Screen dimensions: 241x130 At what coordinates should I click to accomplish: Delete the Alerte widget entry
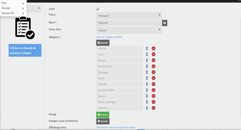[x=153, y=78]
